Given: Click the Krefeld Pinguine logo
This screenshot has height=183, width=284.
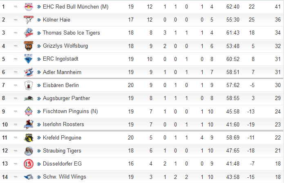Looking at the screenshot, I should pos(29,137).
